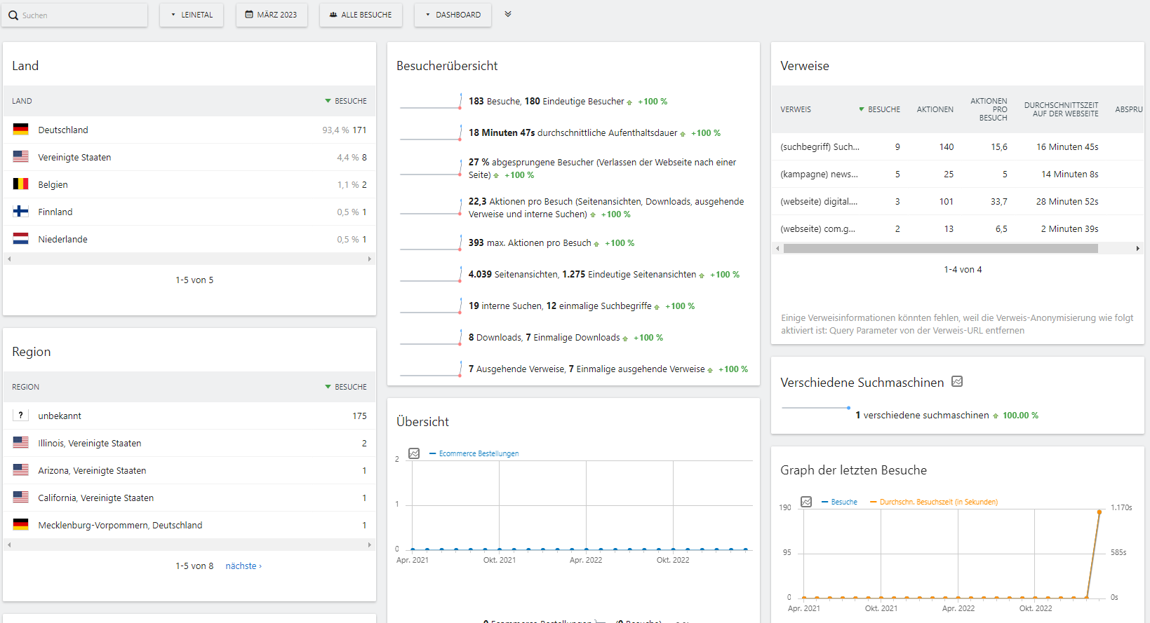
Task: Toggle Durchschn. Besuchszeit legend series
Action: (x=934, y=502)
